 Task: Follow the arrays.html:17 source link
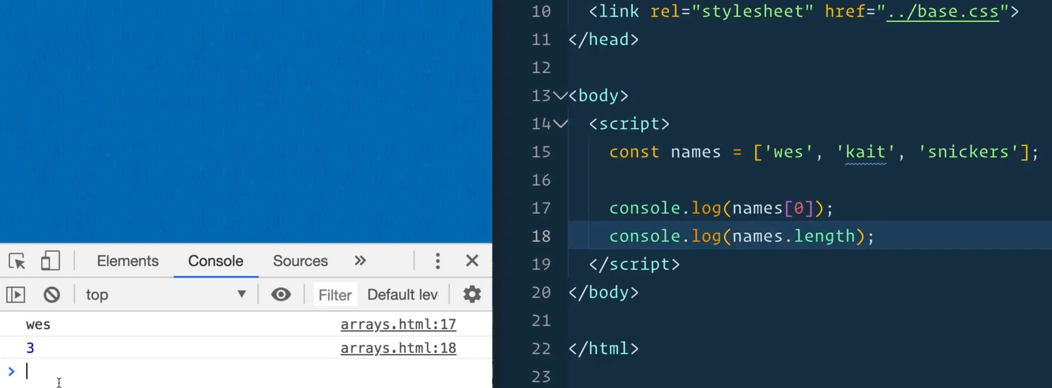(x=398, y=324)
